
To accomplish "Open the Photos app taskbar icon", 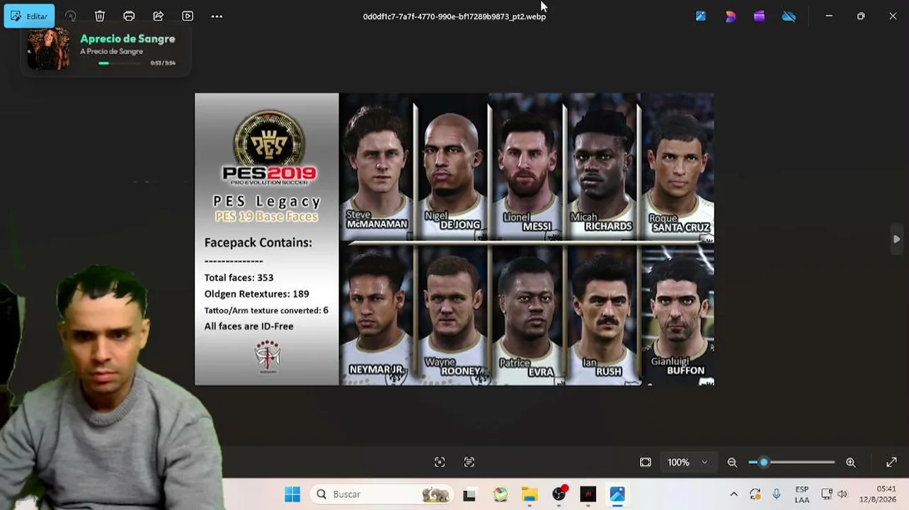I will [x=617, y=494].
